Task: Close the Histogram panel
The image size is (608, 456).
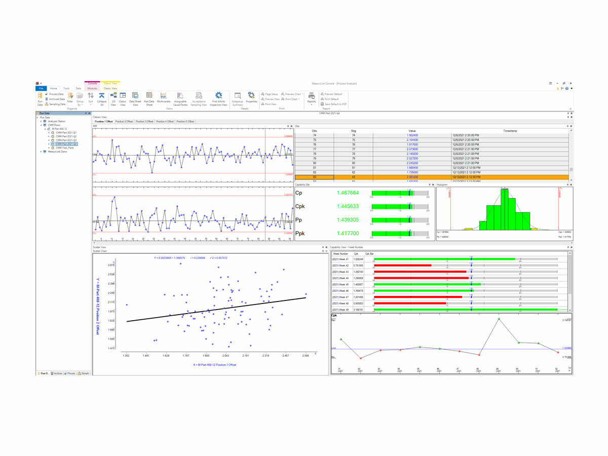Action: coord(572,184)
